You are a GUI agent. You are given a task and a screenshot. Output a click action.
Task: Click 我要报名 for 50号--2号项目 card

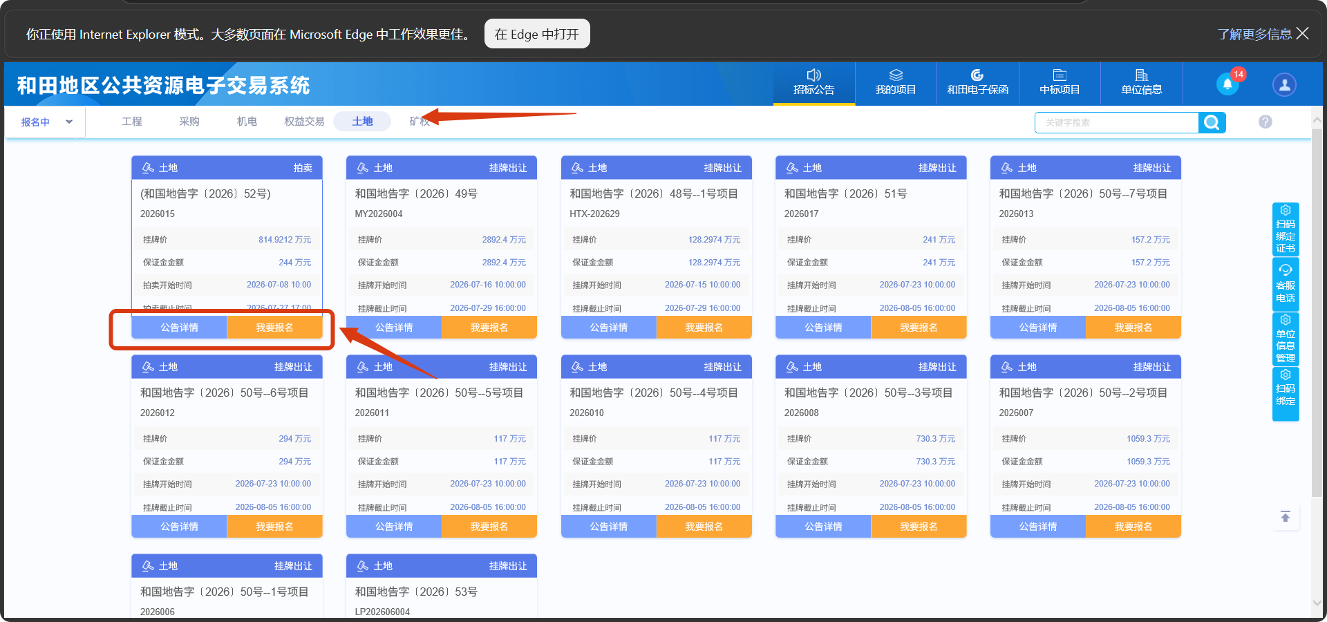coord(1133,527)
